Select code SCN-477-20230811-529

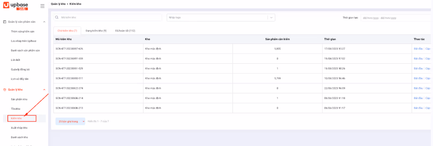(69, 69)
